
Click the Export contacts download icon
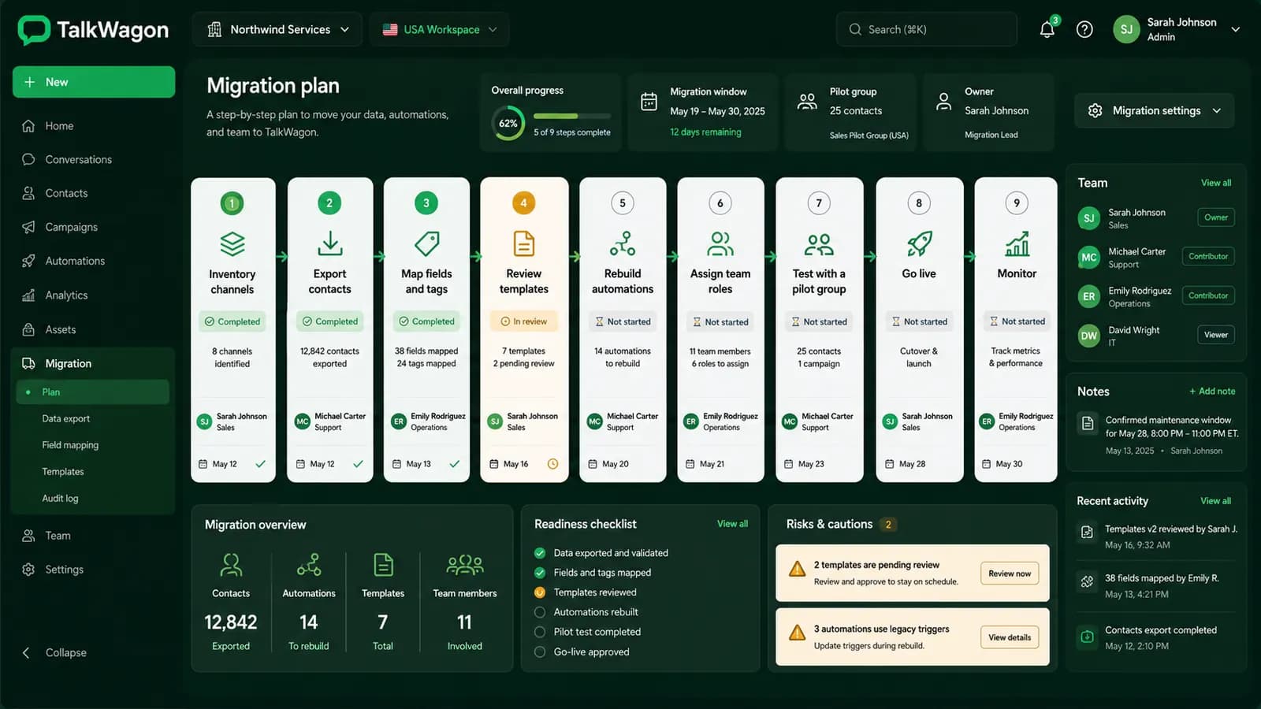pyautogui.click(x=329, y=243)
